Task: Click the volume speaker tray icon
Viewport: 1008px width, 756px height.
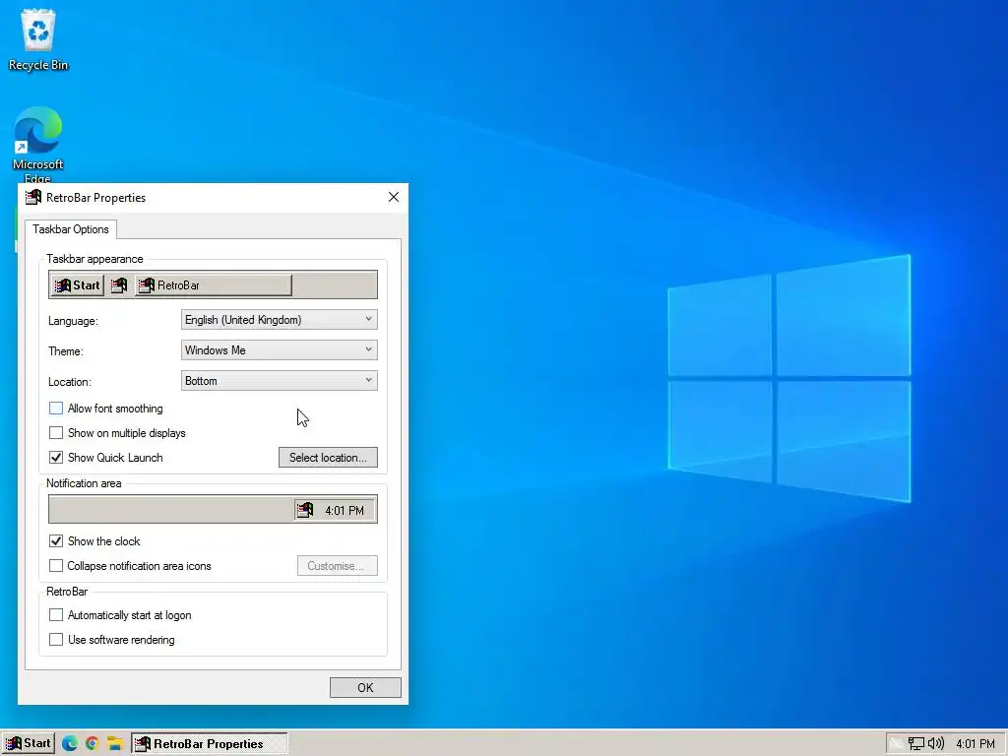Action: [935, 744]
